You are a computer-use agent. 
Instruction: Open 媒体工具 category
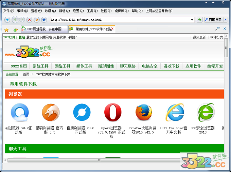coord(84,66)
